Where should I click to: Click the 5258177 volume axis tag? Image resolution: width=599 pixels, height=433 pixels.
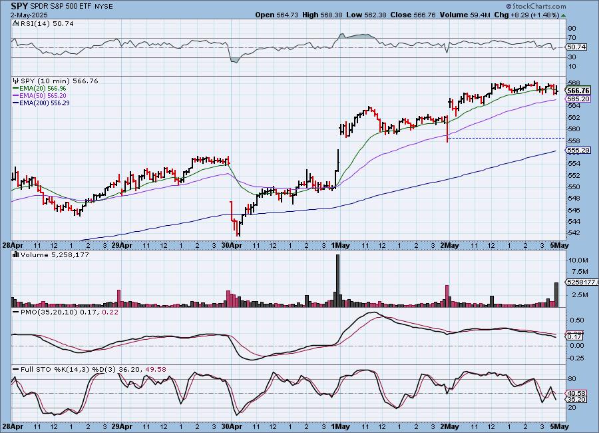[582, 282]
